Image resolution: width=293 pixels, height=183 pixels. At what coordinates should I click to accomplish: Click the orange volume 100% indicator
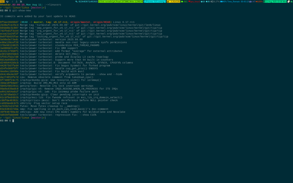click(x=259, y=1)
